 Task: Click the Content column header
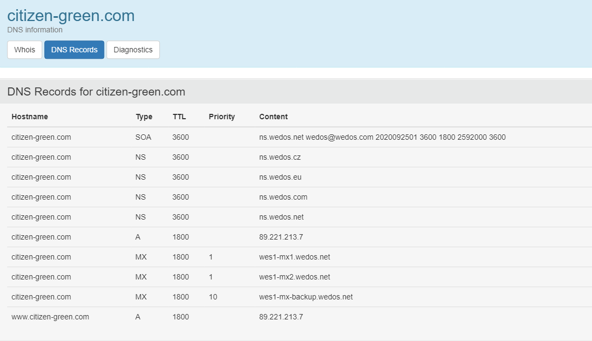click(274, 117)
